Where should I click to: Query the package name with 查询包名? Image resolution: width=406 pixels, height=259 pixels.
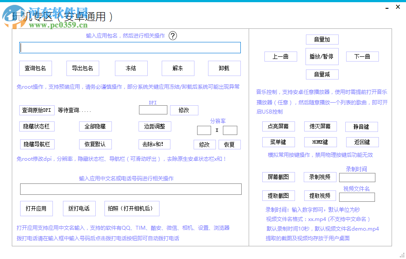coord(35,68)
